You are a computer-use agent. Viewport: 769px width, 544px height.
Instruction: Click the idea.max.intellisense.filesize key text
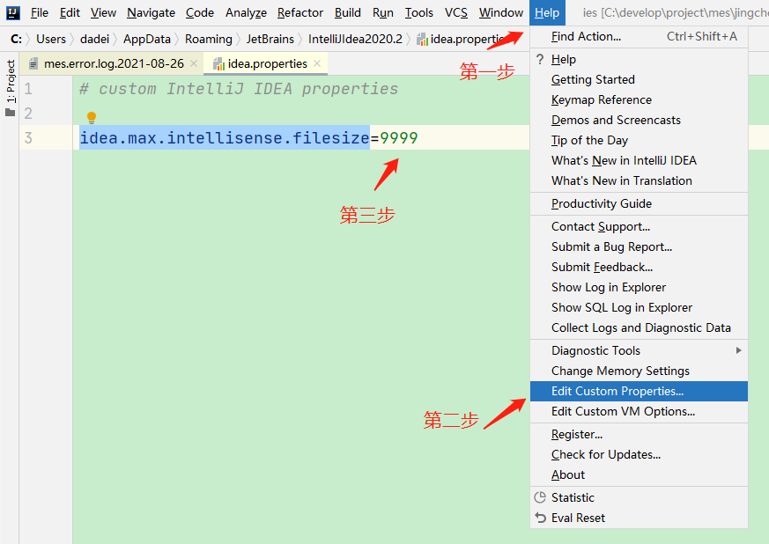[225, 137]
